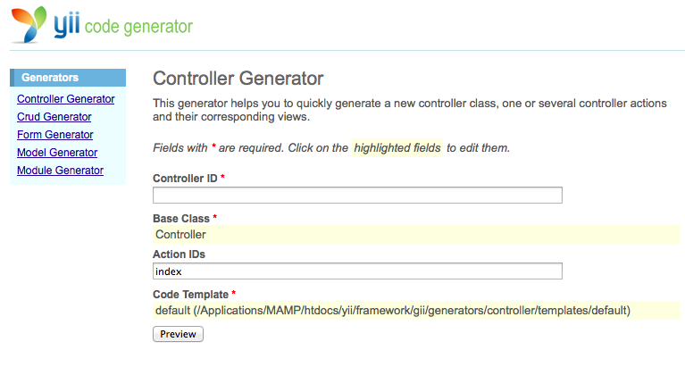Screen dimensions: 685x392
Task: Focus the Controller ID text field
Action: (x=357, y=195)
